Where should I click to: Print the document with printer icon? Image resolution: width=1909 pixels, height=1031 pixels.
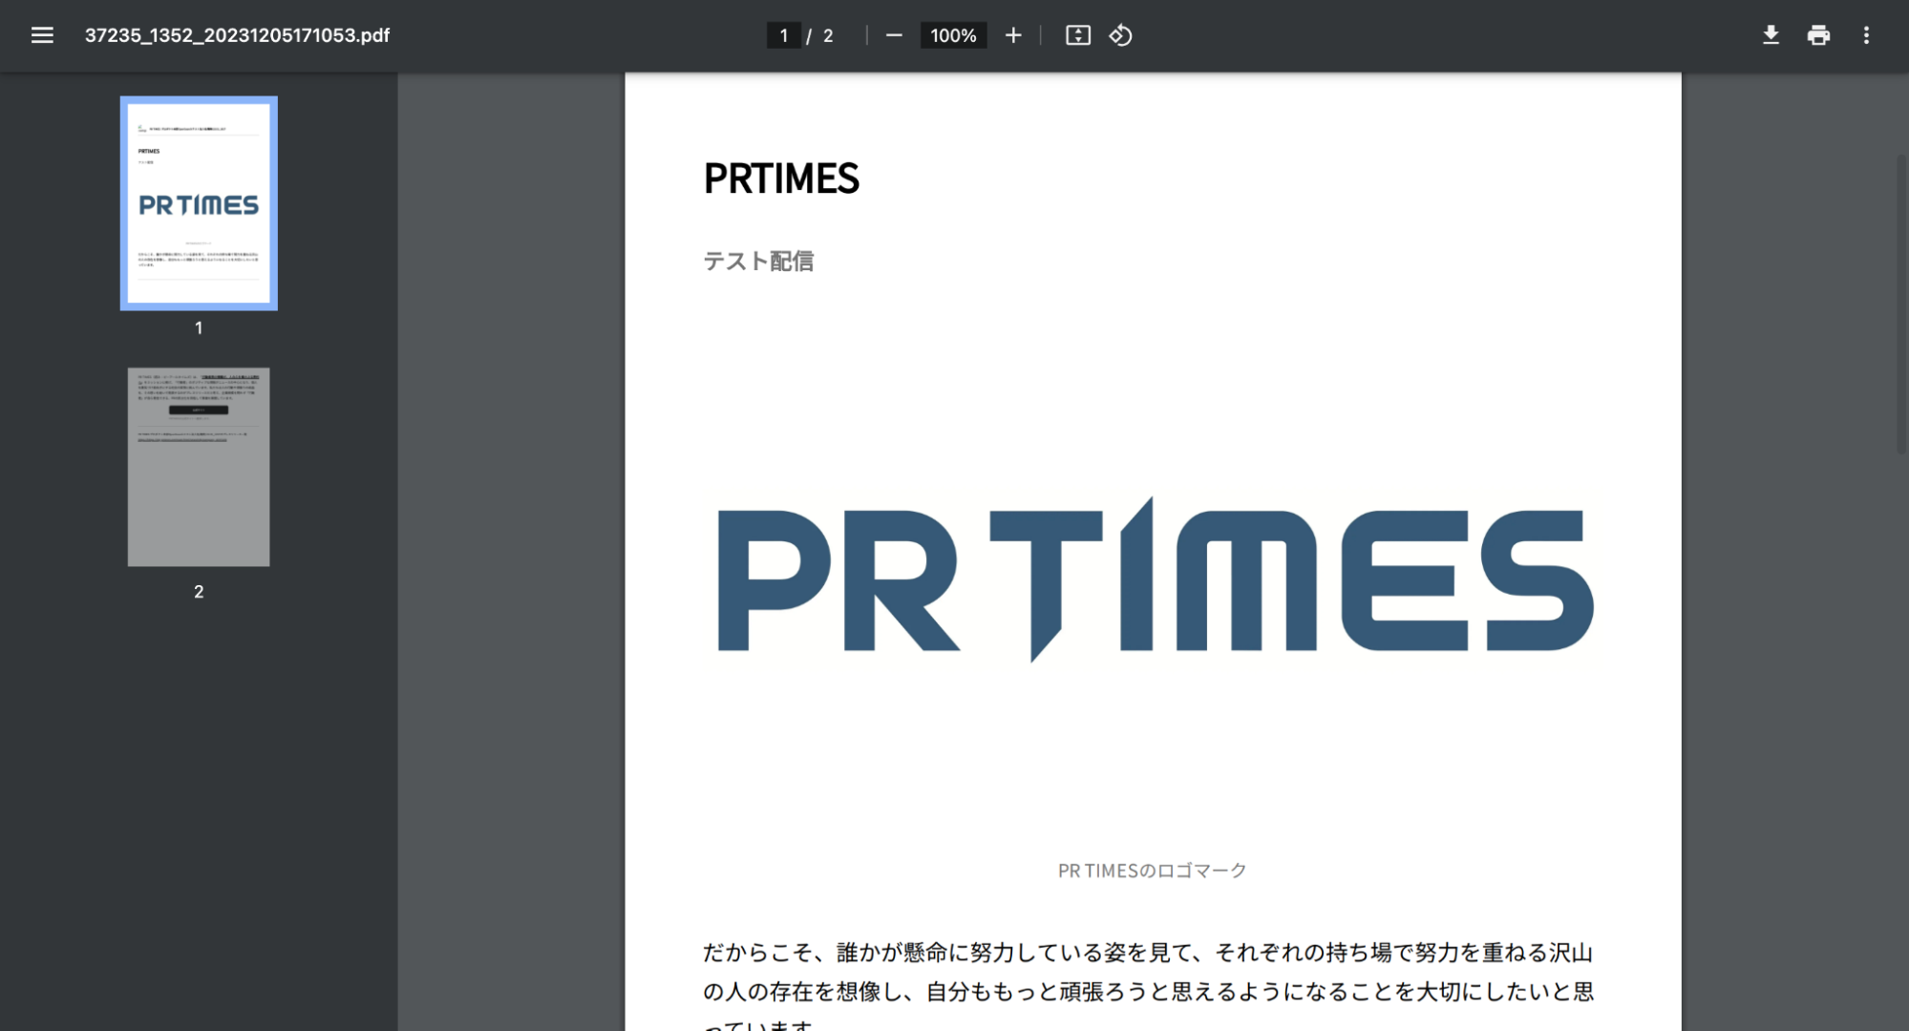pos(1818,35)
